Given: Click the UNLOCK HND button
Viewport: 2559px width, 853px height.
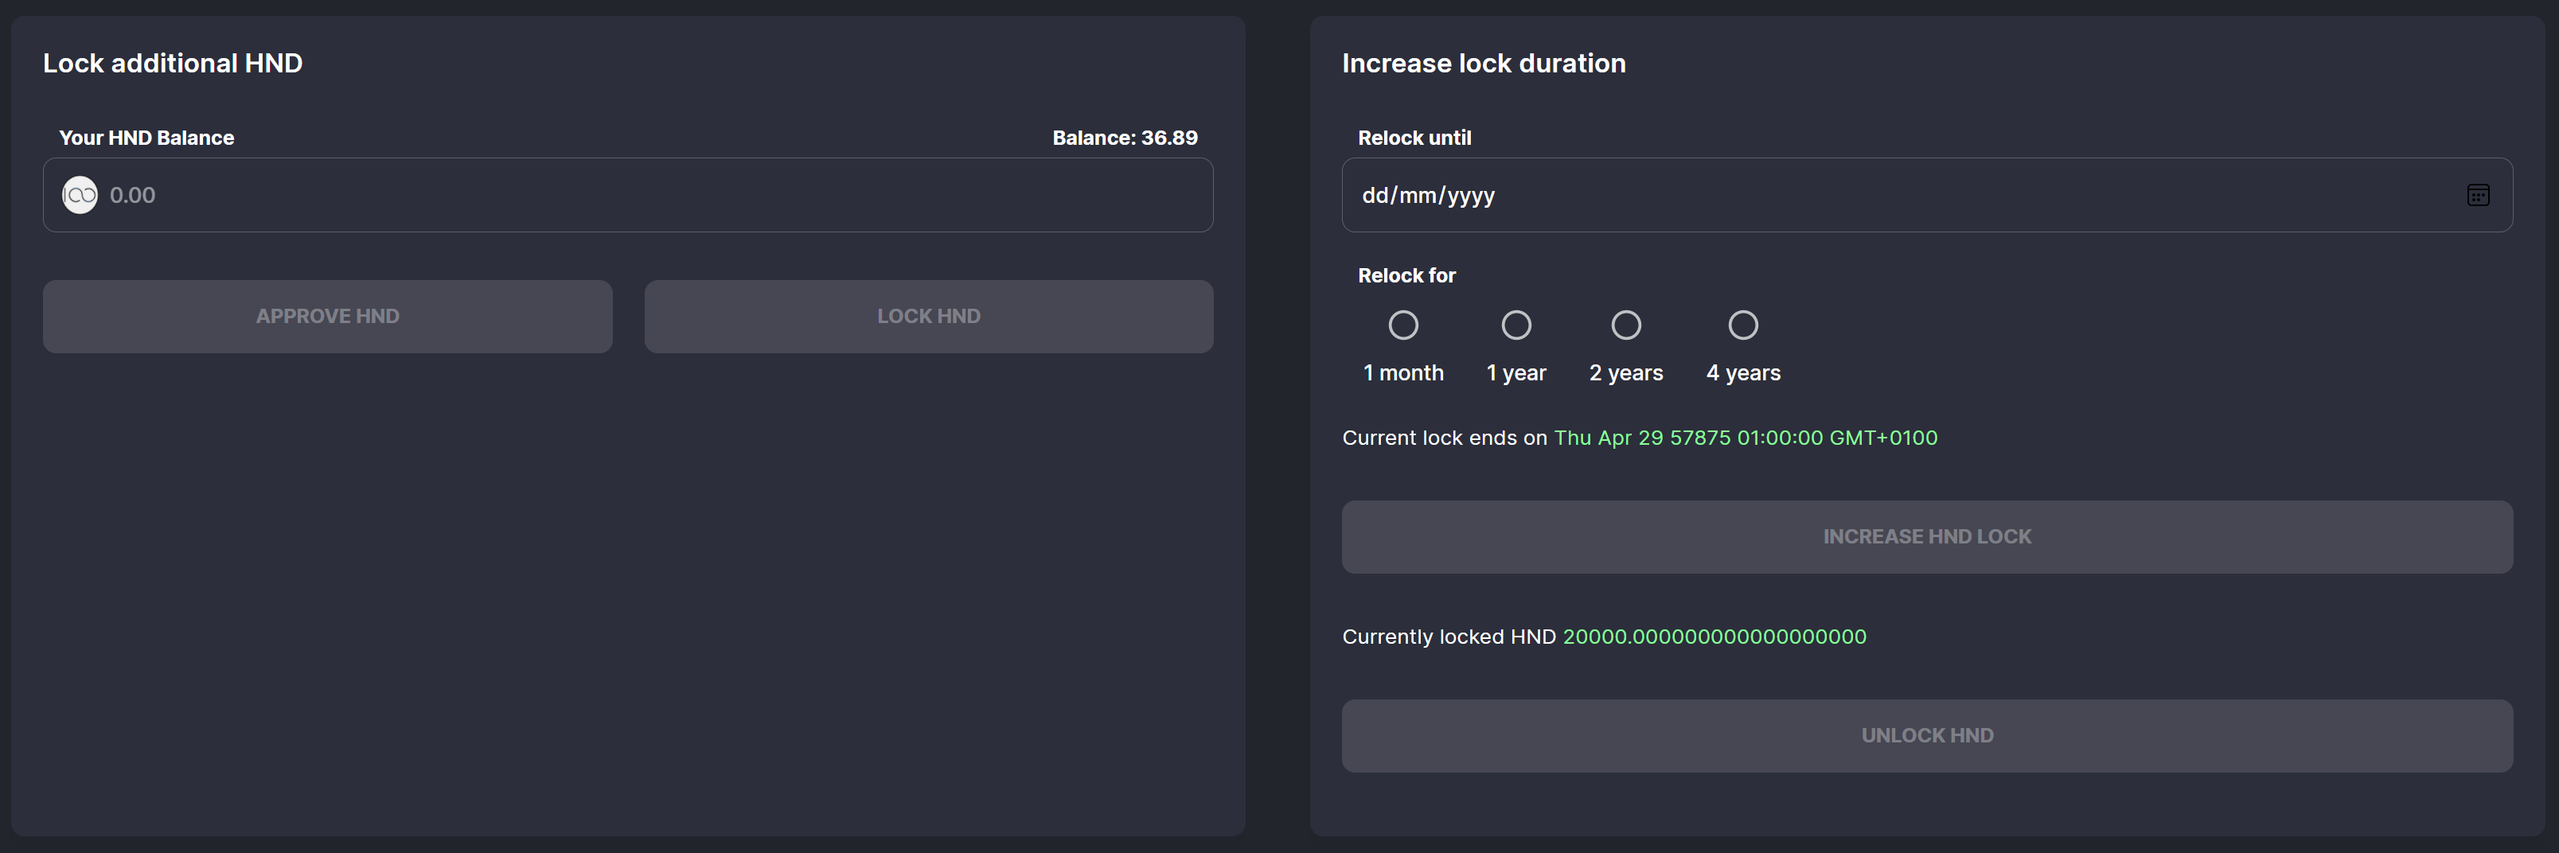Looking at the screenshot, I should (x=1926, y=736).
